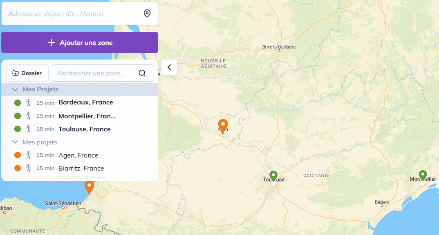Click walking icon beside Bordeaux, France
The height and width of the screenshot is (235, 439).
click(28, 102)
